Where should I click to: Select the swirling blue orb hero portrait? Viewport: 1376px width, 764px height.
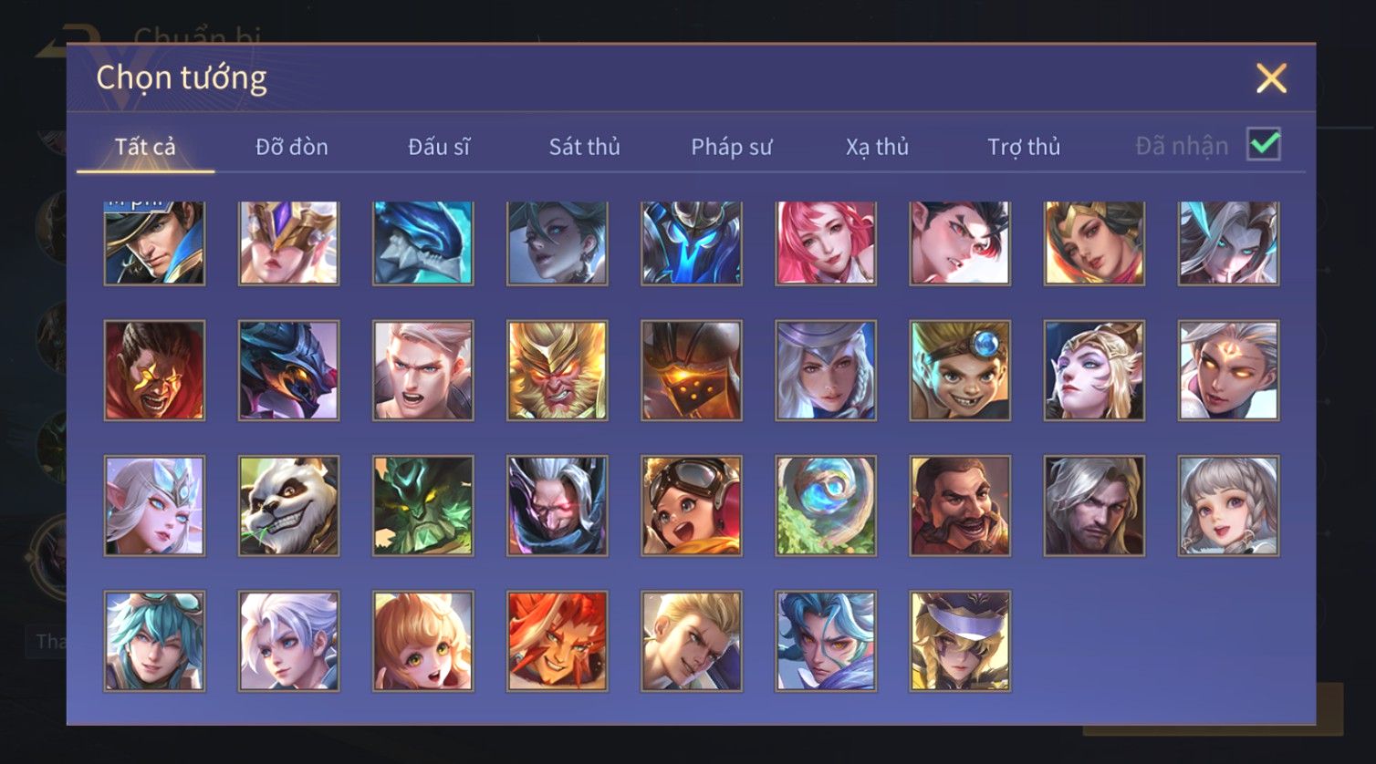coord(826,506)
